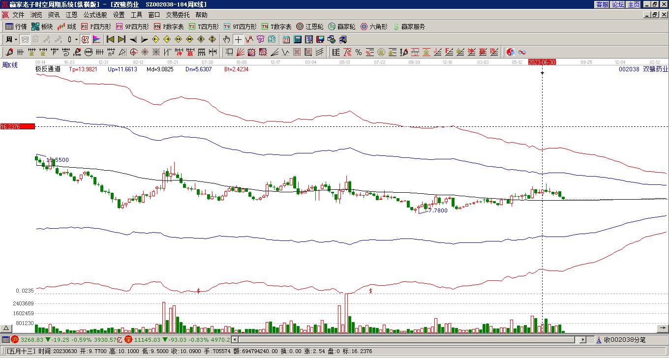The width and height of the screenshot is (669, 358).
Task: Open the calculator tool
Action: [298, 39]
